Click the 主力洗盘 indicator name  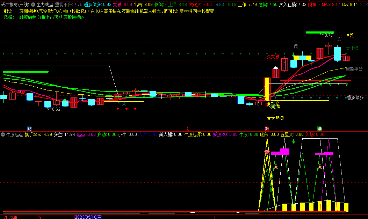pos(45,5)
